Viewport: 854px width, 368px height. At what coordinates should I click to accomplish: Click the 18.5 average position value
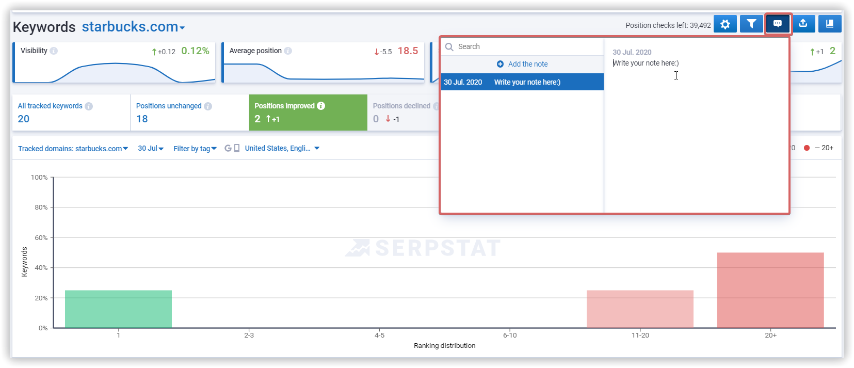pyautogui.click(x=408, y=51)
